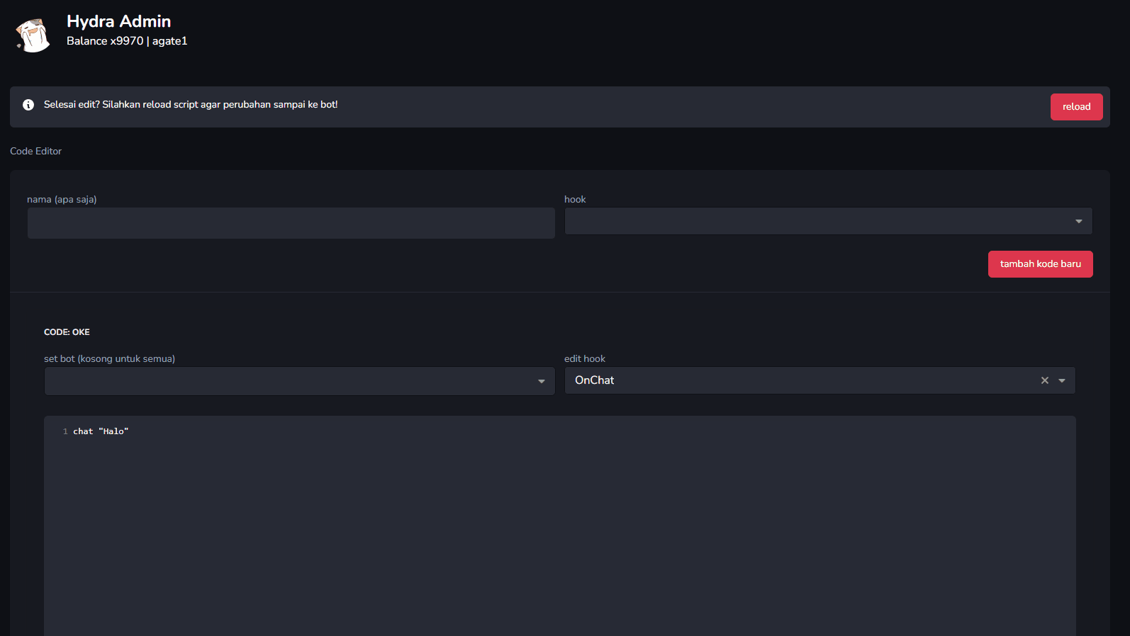
Task: Click the reload button
Action: [x=1075, y=107]
